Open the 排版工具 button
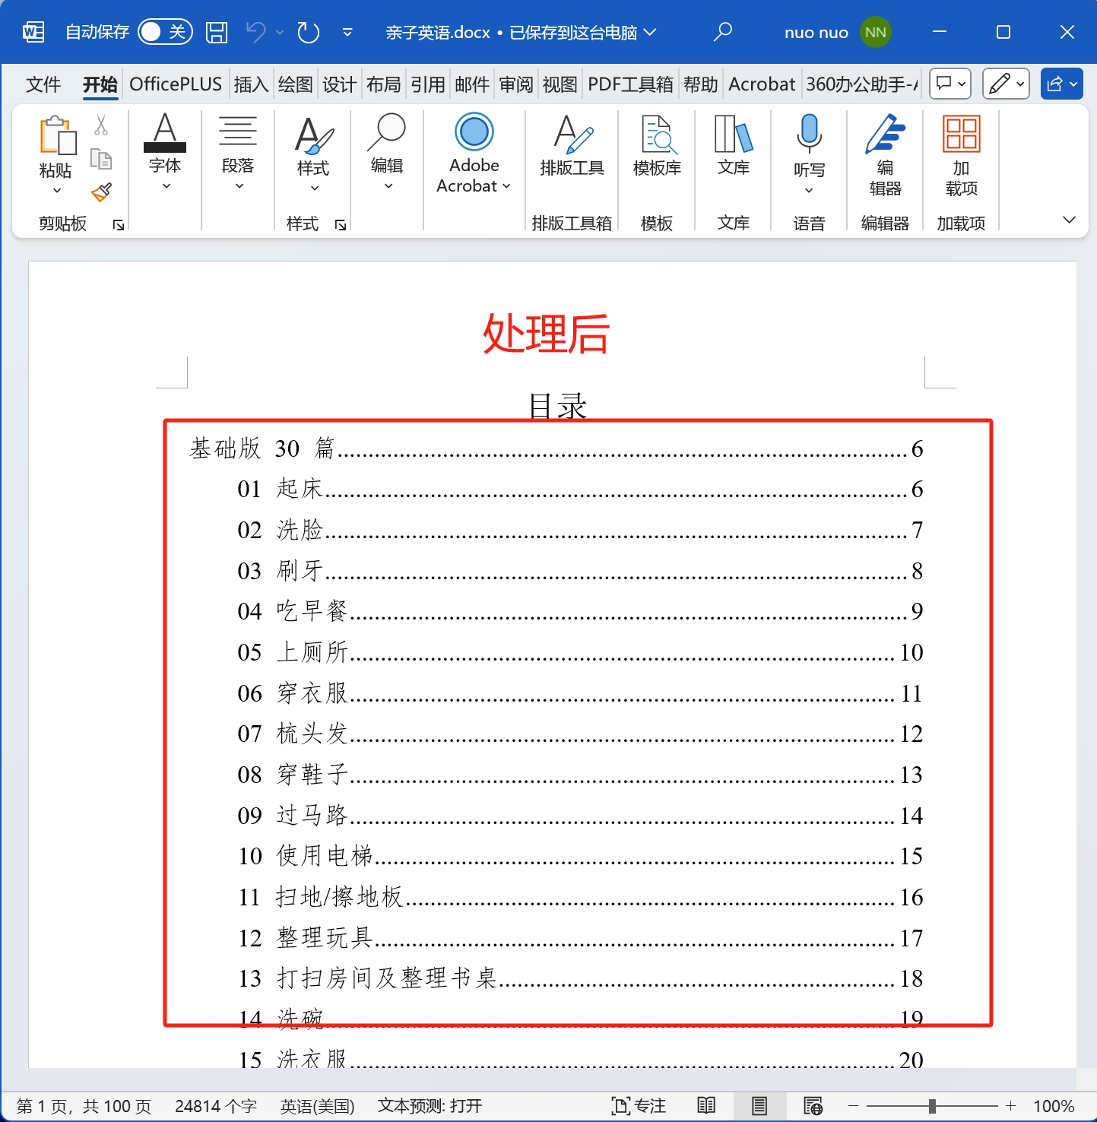 (572, 146)
